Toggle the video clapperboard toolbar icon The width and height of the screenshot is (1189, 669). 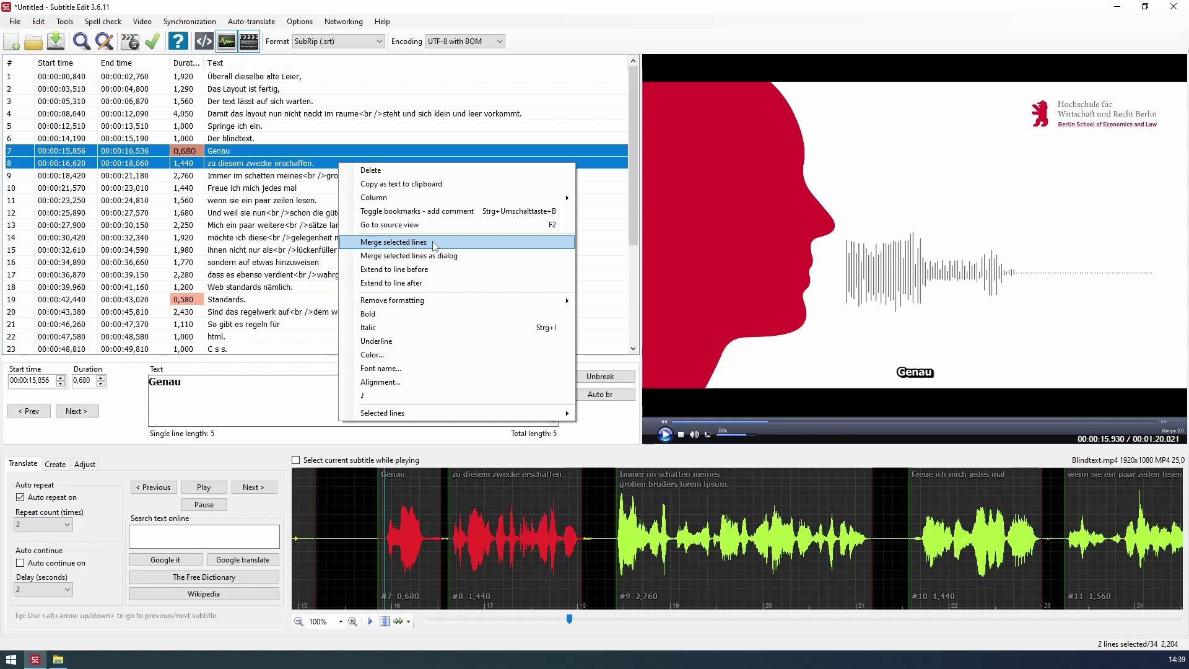[248, 42]
